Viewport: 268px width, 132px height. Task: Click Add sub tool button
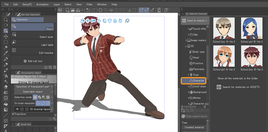[x=33, y=61]
